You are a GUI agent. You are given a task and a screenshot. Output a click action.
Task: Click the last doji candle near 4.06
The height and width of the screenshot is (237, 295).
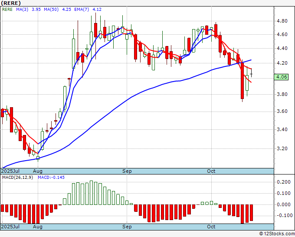[251, 73]
